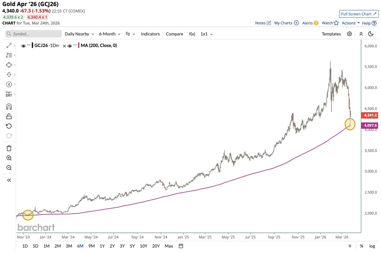This screenshot has height=253, width=381.
Task: Switch to dark mode moon icon
Action: pyautogui.click(x=371, y=34)
